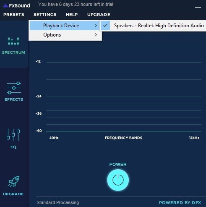This screenshot has height=207, width=206.
Task: Click the trial time remaining text
Action: pos(76,4)
